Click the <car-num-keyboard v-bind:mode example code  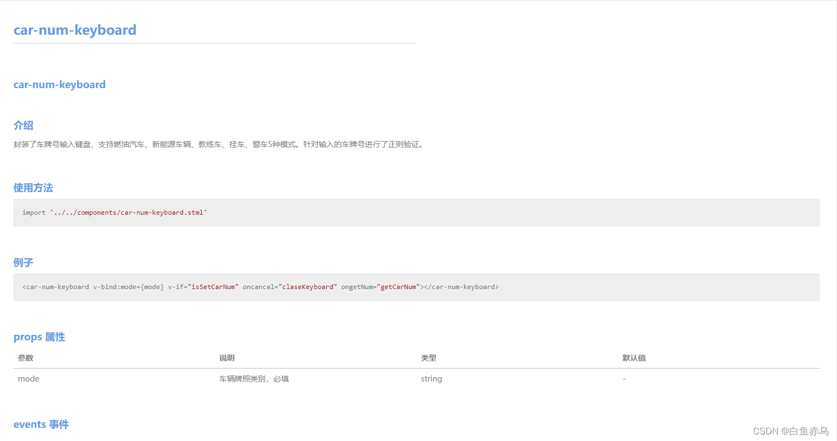click(x=260, y=287)
